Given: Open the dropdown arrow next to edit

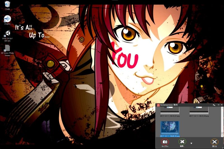Looking at the screenshot, I should (191, 143).
